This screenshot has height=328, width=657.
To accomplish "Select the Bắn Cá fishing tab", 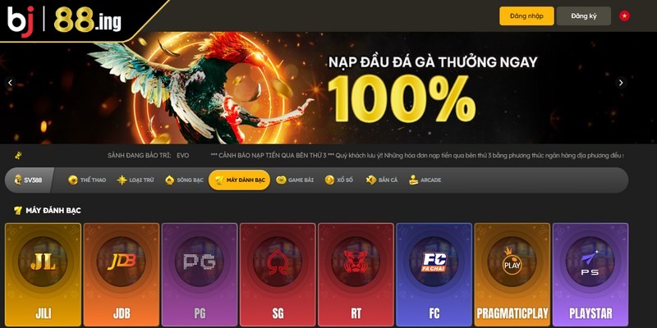I will [x=382, y=180].
